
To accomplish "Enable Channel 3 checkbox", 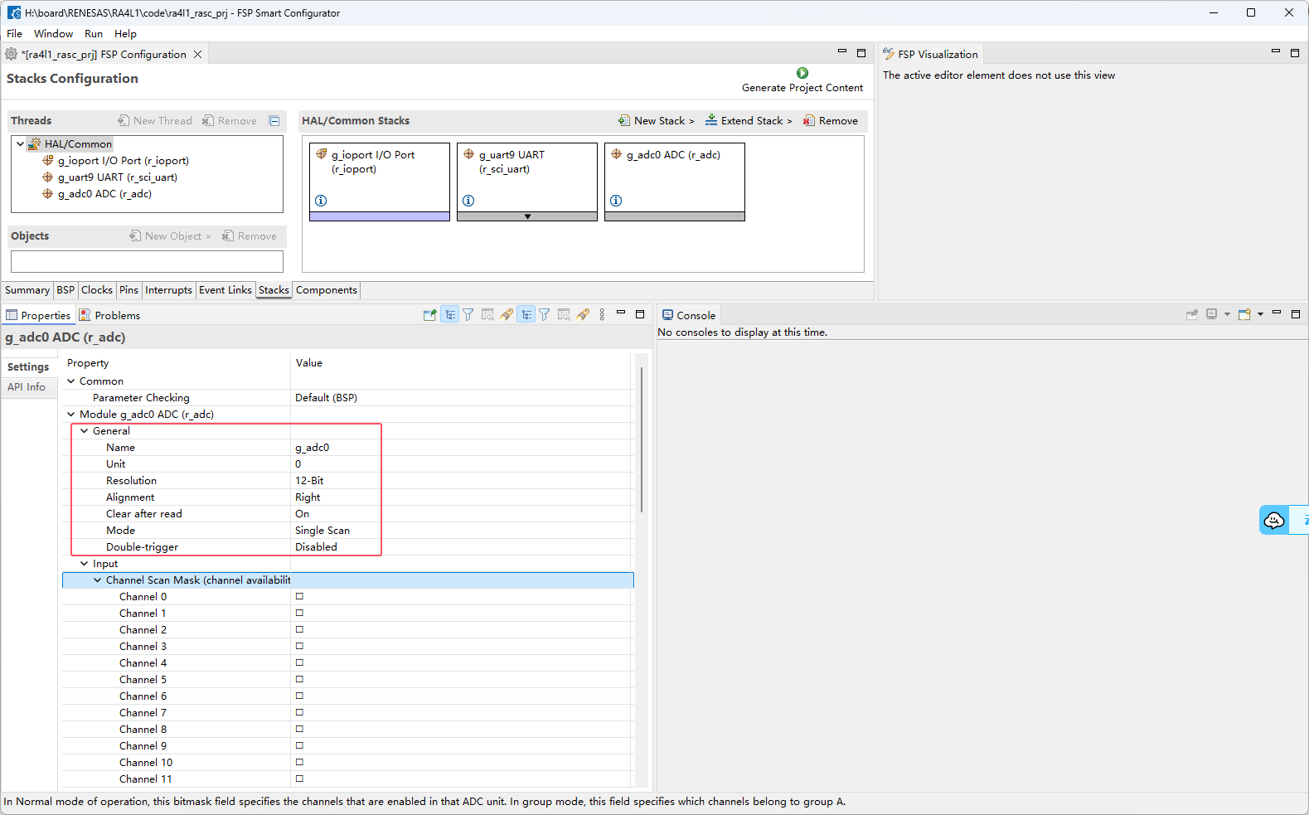I will tap(299, 646).
